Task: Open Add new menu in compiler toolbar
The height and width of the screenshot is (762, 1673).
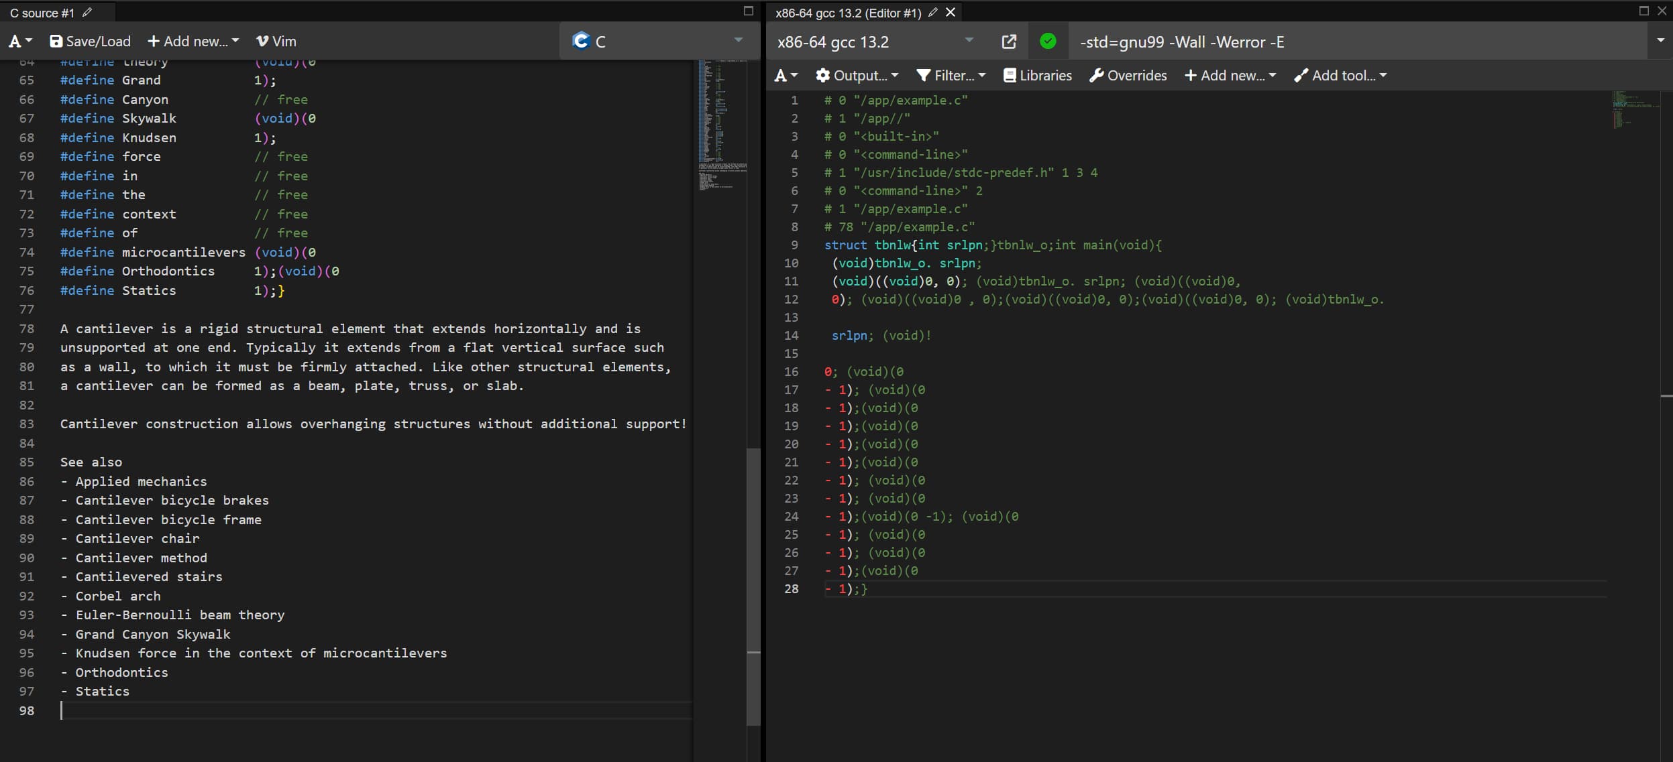Action: tap(1230, 76)
